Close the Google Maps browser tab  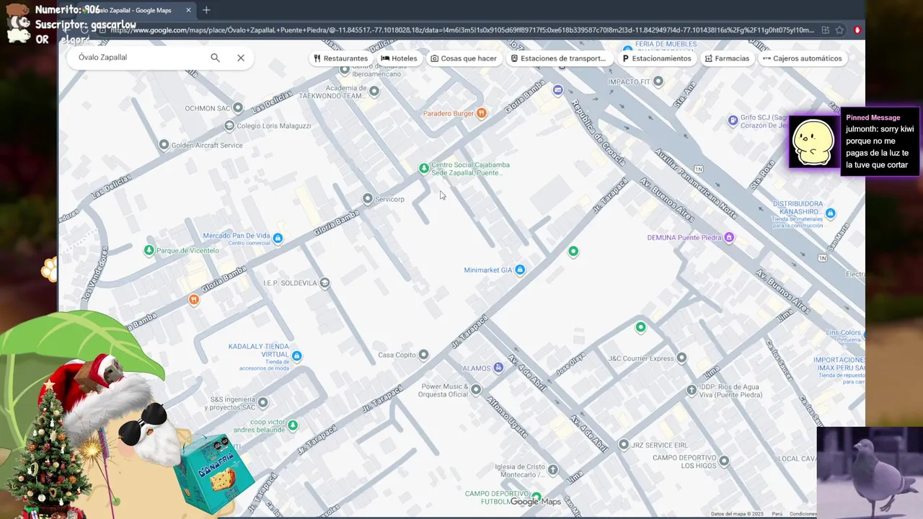click(189, 10)
